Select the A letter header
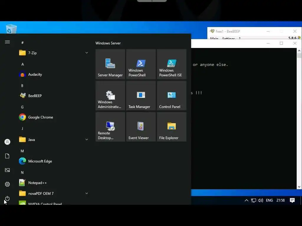Viewport: 302px width, 226px height. point(22,64)
